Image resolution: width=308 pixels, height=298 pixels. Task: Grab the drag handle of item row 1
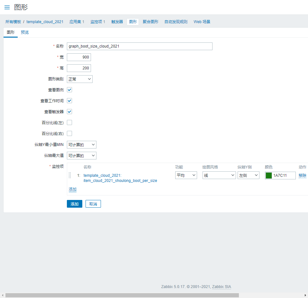[70, 175]
